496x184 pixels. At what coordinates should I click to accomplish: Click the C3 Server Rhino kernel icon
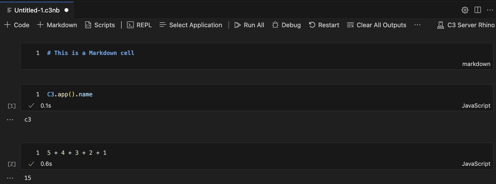point(441,25)
